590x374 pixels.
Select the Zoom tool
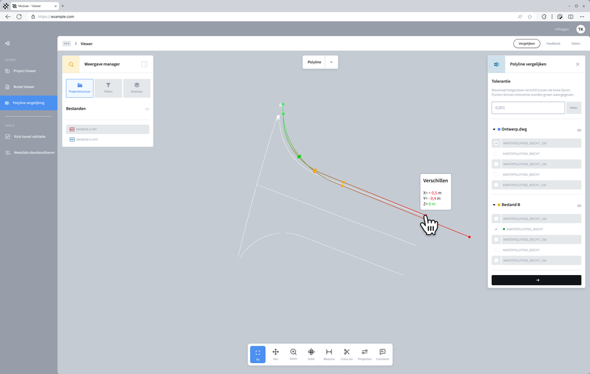293,354
